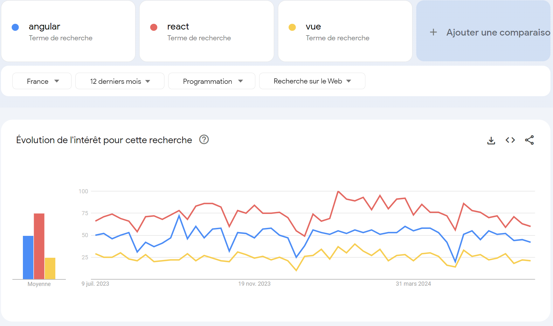Click the download CSV icon above the chart
Screen dimensions: 553x326
click(x=491, y=140)
